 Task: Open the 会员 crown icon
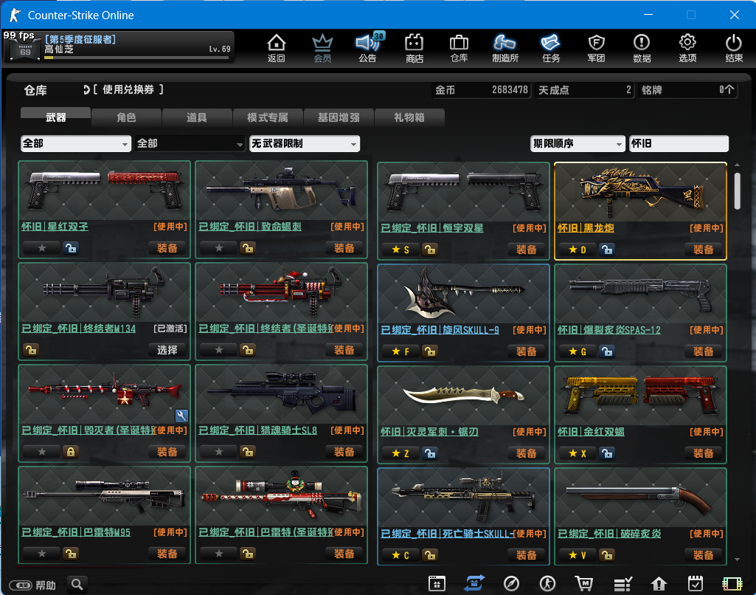click(x=322, y=48)
